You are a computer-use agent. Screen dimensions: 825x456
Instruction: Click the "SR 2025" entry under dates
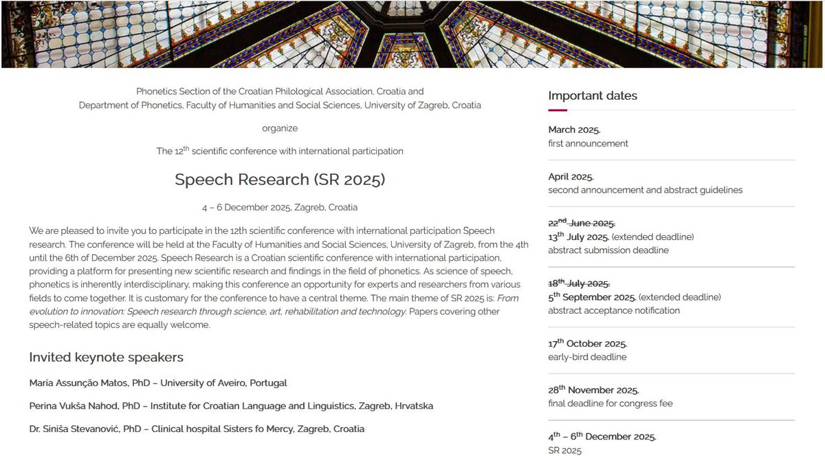(x=565, y=450)
